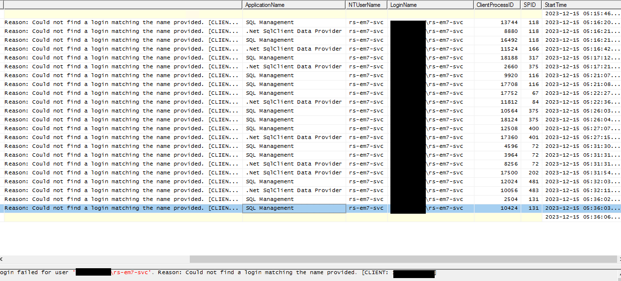Click the NTUserName column header

click(x=366, y=5)
